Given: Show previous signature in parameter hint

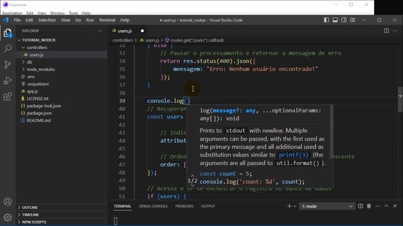Looking at the screenshot, I should click(192, 176).
